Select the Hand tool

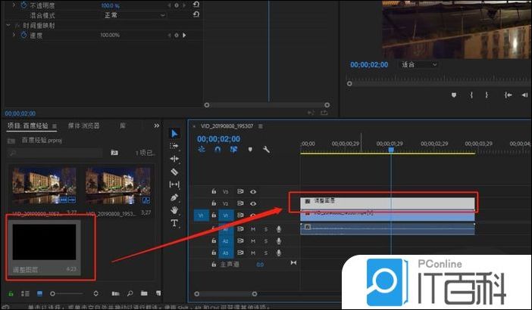click(x=174, y=210)
